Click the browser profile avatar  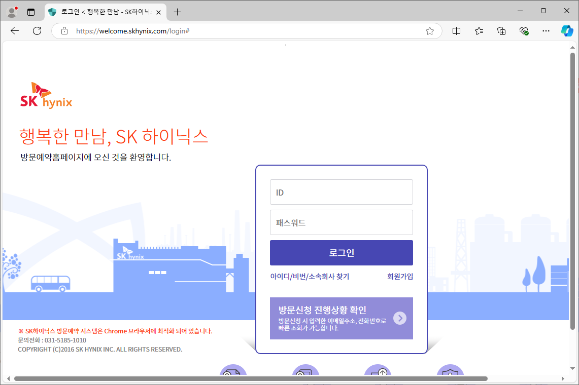(11, 11)
